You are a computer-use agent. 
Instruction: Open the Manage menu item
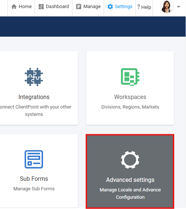88,7
